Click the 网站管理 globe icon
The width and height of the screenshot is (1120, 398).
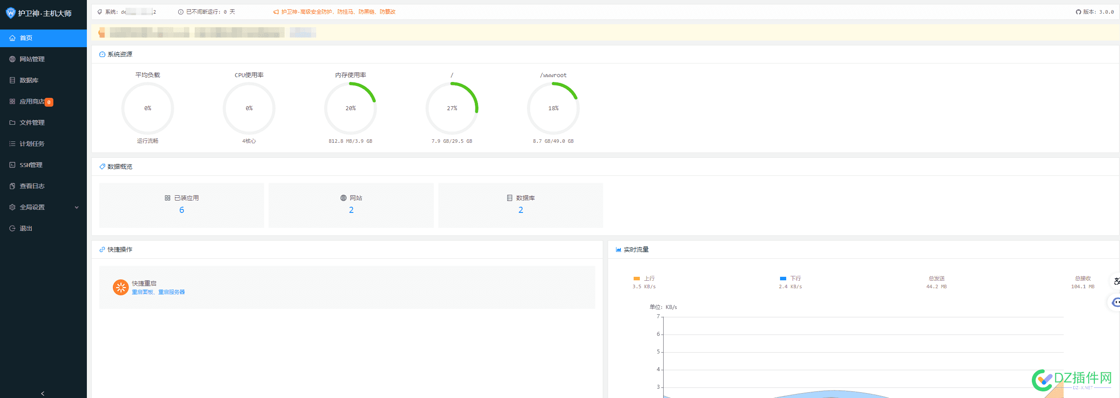(12, 59)
